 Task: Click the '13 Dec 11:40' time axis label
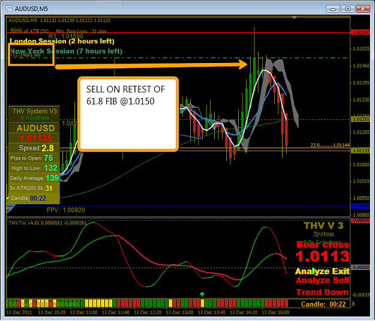116,313
